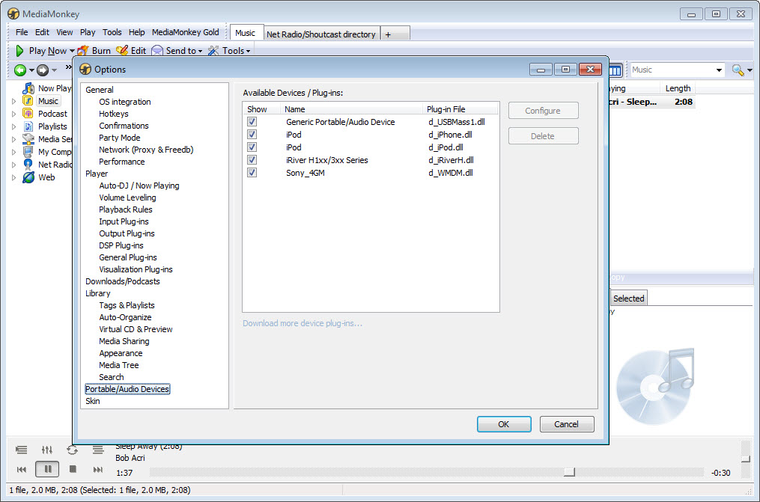Click the Forward navigation arrow icon
The image size is (760, 502).
(x=43, y=70)
